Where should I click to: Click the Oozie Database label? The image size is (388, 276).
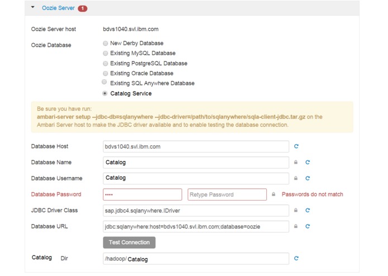pos(51,45)
